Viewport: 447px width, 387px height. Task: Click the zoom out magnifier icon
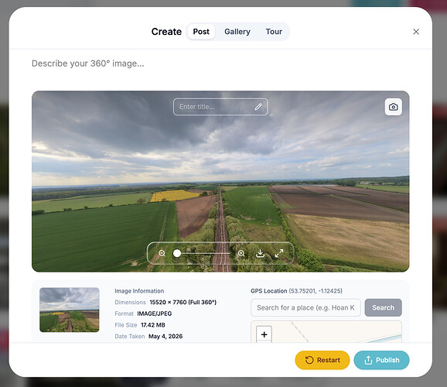click(162, 253)
